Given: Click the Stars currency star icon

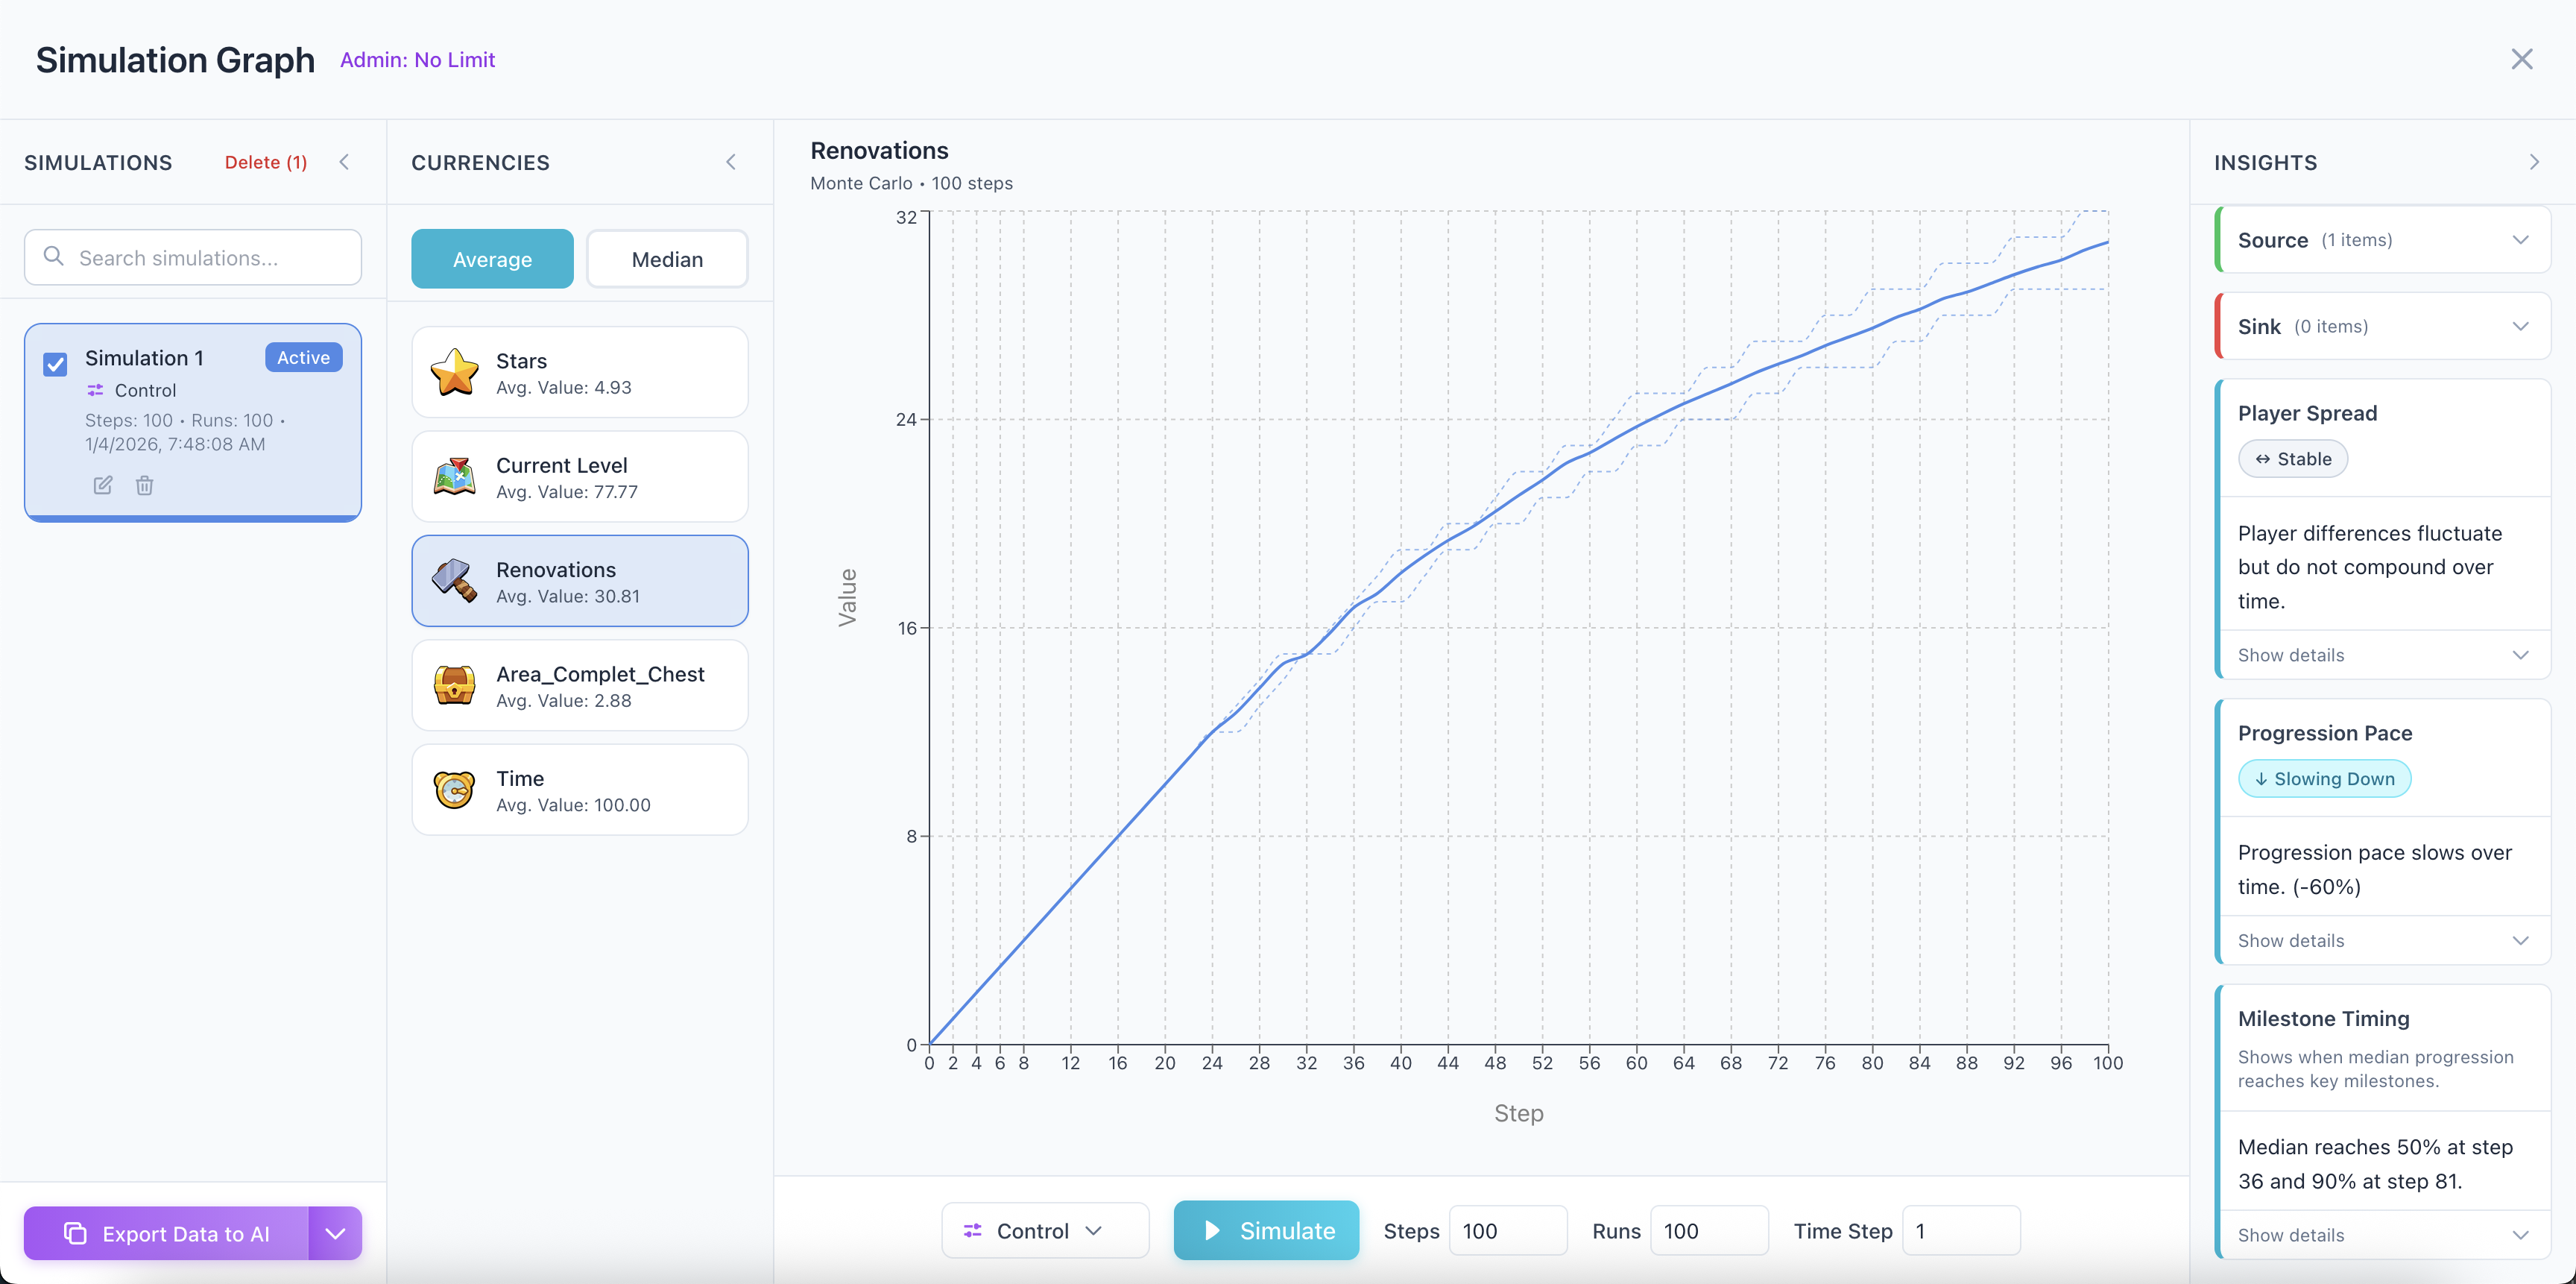Looking at the screenshot, I should click(454, 372).
